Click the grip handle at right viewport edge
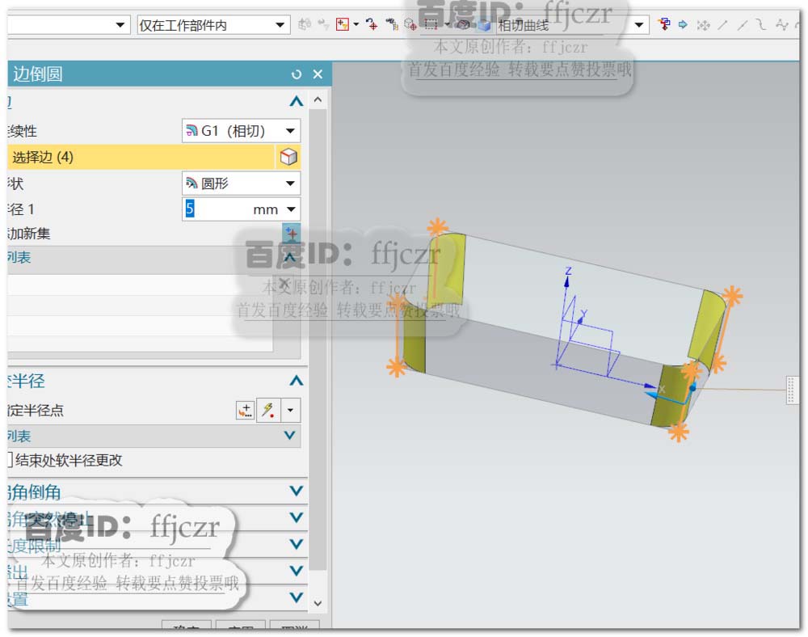Screen dimensions: 808x637 click(791, 390)
